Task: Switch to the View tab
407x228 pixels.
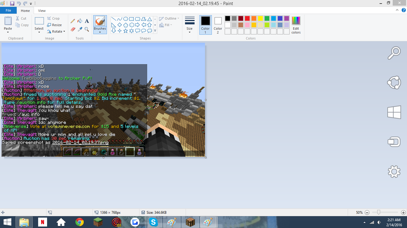Action: coord(42,11)
